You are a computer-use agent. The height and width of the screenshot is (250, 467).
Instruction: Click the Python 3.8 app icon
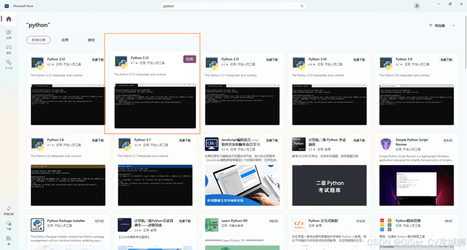coord(38,144)
